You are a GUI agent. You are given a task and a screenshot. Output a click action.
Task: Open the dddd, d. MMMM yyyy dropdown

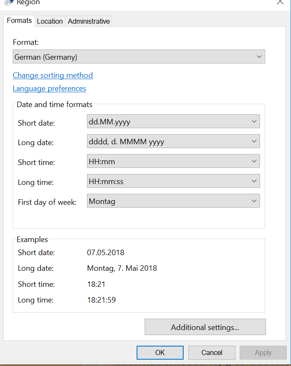tap(173, 141)
